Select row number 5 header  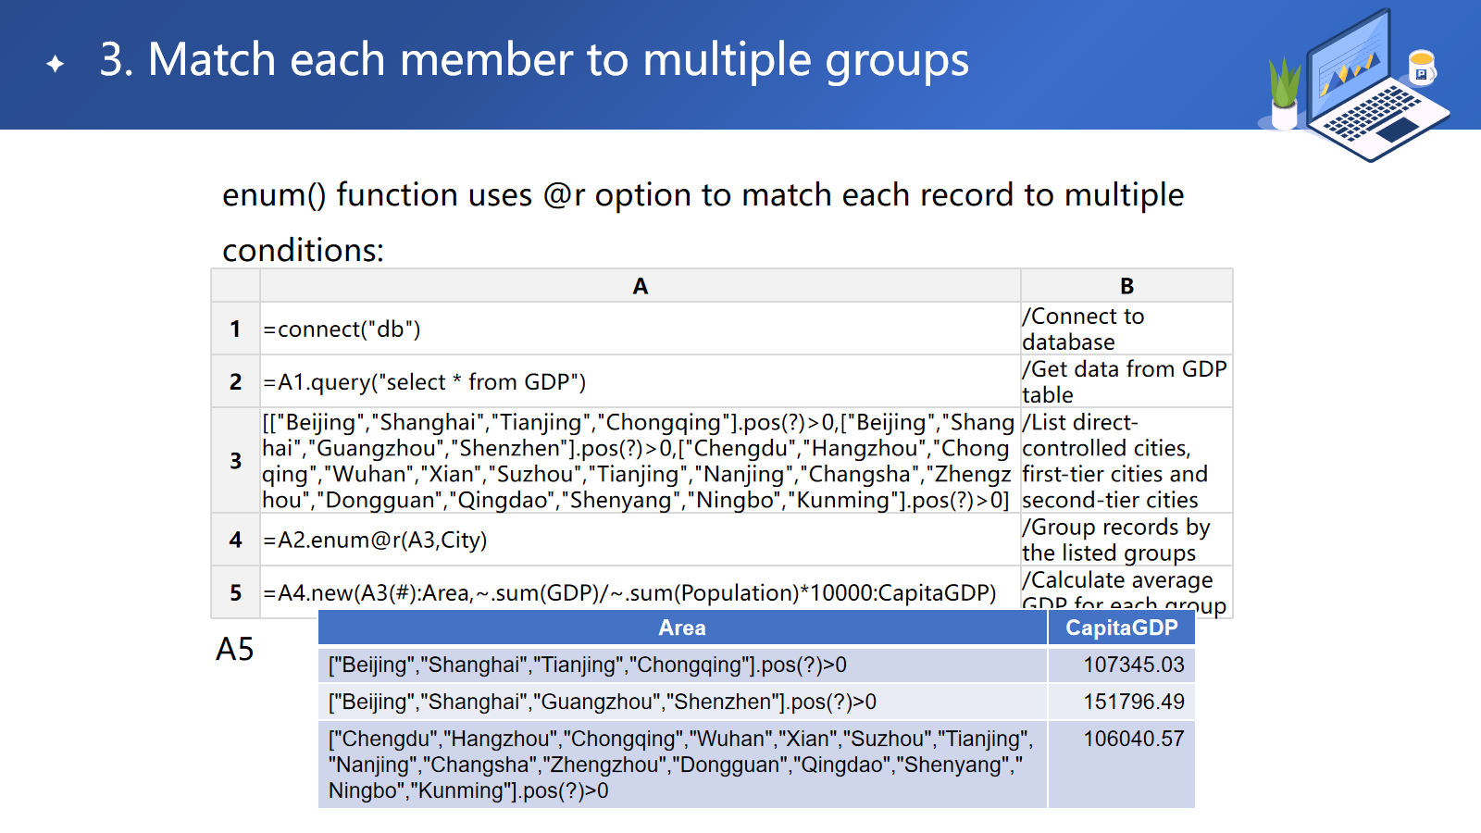(x=235, y=592)
